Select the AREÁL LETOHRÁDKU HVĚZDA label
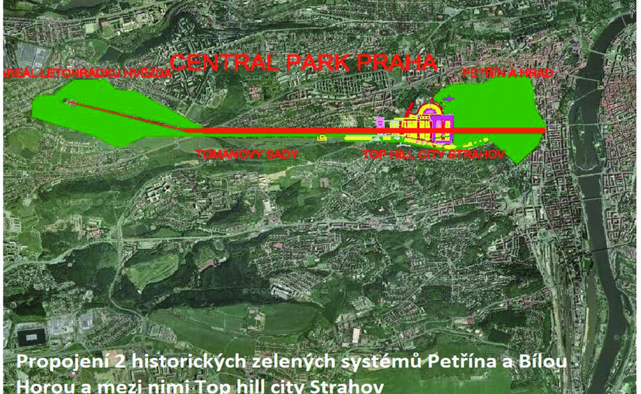Viewport: 641px width, 394px height. (x=87, y=73)
